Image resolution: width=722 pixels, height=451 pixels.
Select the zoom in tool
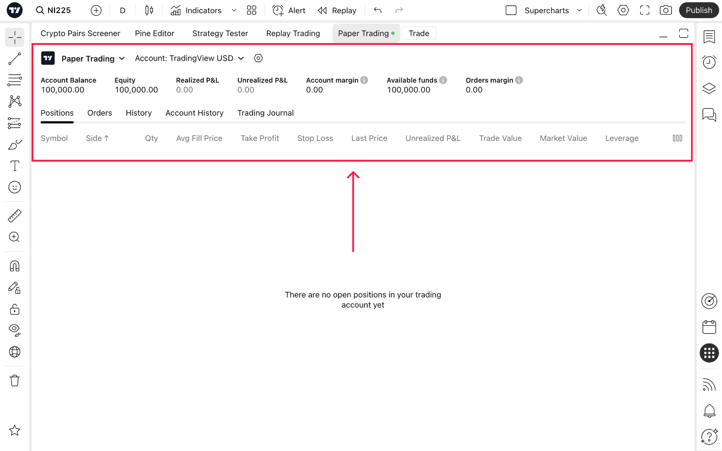pos(15,237)
